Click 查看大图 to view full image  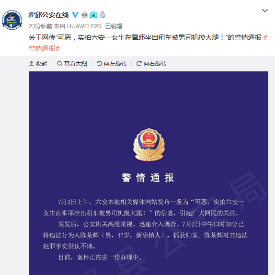coord(72,64)
